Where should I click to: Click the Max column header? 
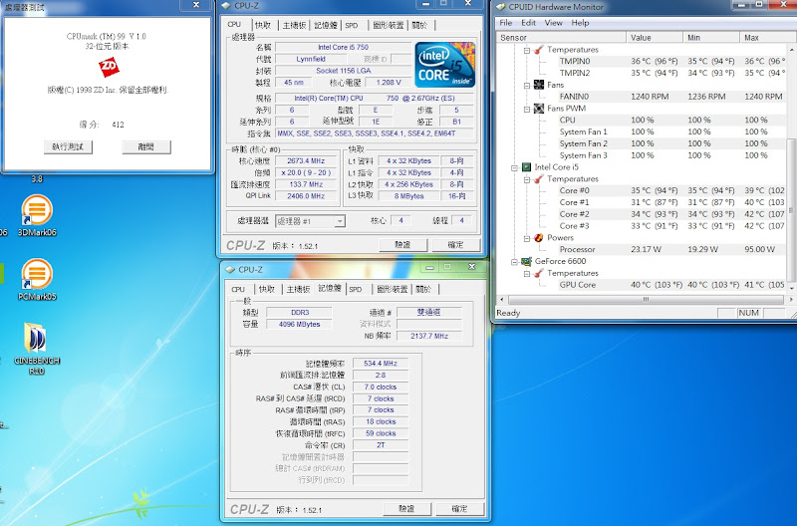(x=766, y=38)
